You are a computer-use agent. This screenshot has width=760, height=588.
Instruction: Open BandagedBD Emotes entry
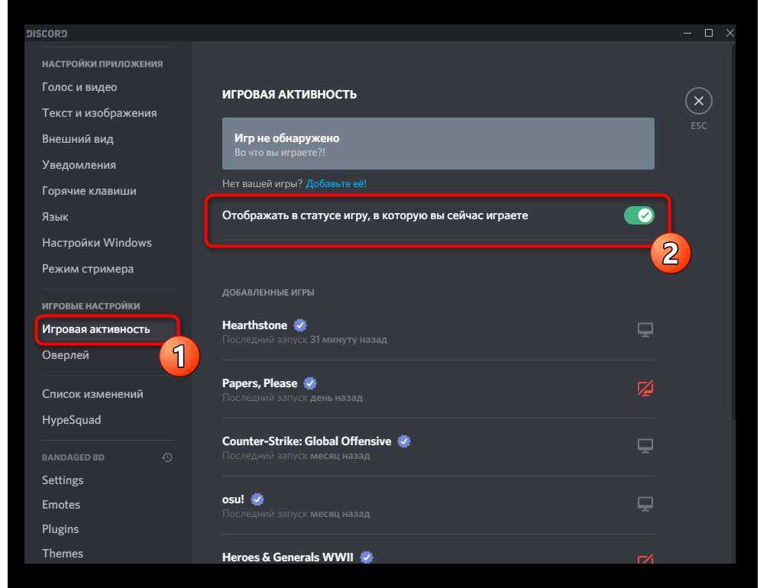(61, 505)
